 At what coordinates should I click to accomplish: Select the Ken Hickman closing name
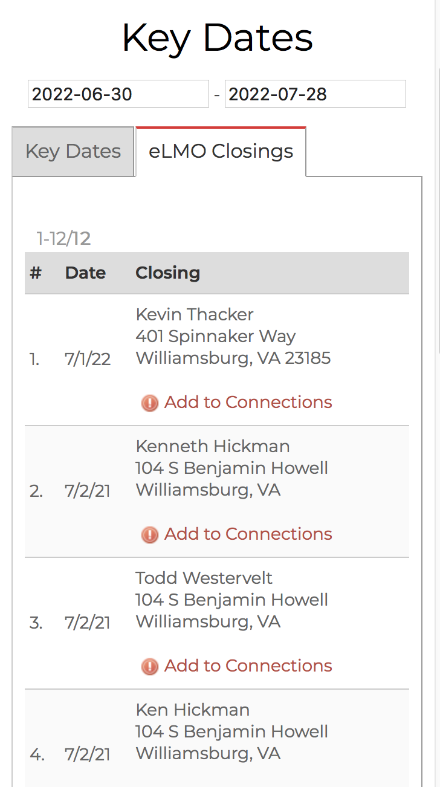[x=193, y=710]
